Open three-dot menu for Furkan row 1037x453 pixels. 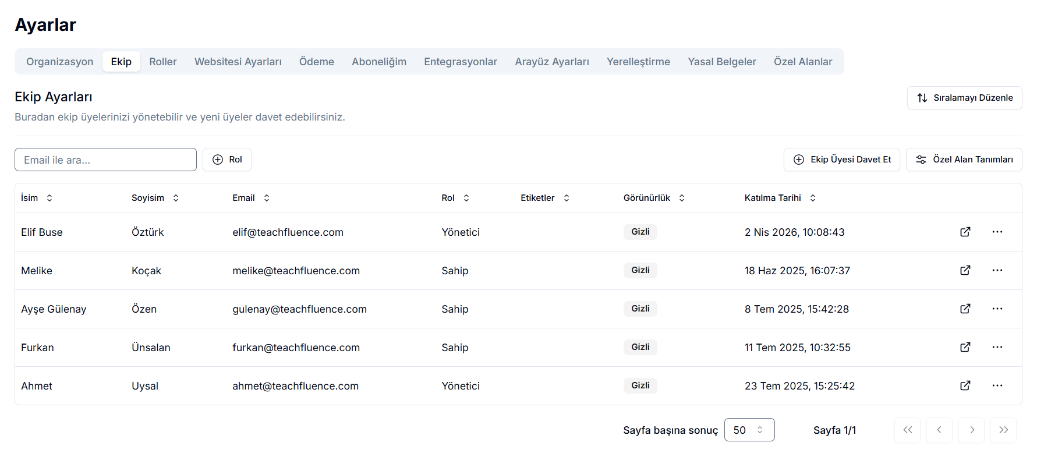(997, 347)
